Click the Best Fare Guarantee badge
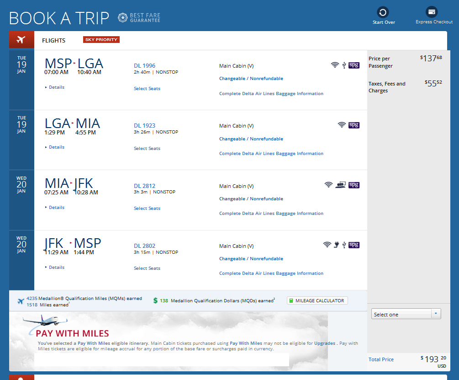 coord(139,18)
